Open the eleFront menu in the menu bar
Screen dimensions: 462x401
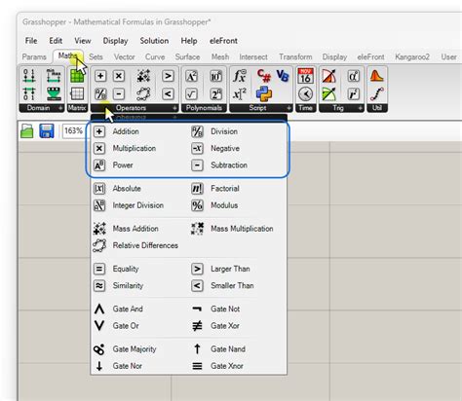[223, 41]
